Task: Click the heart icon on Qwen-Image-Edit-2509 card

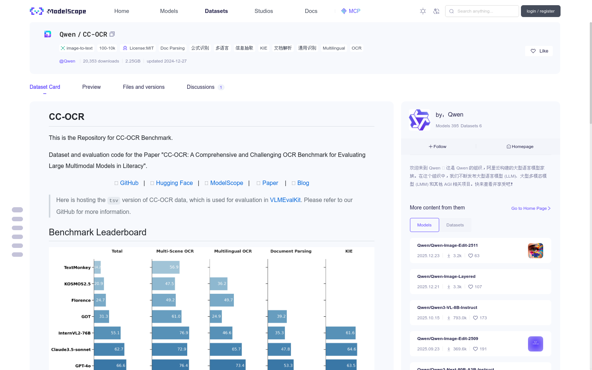Action: click(x=475, y=349)
